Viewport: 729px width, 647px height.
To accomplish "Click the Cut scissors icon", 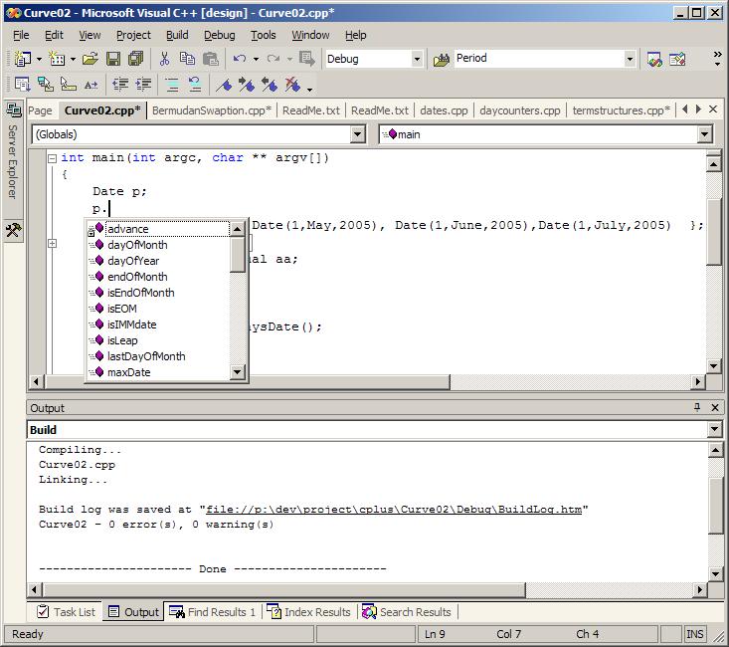I will tap(165, 60).
